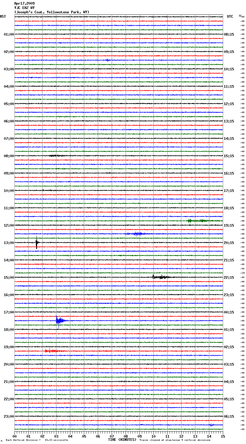Image resolution: width=246 pixels, height=444 pixels.
Task: Select the 17:00 MST time label
Action: [9, 312]
